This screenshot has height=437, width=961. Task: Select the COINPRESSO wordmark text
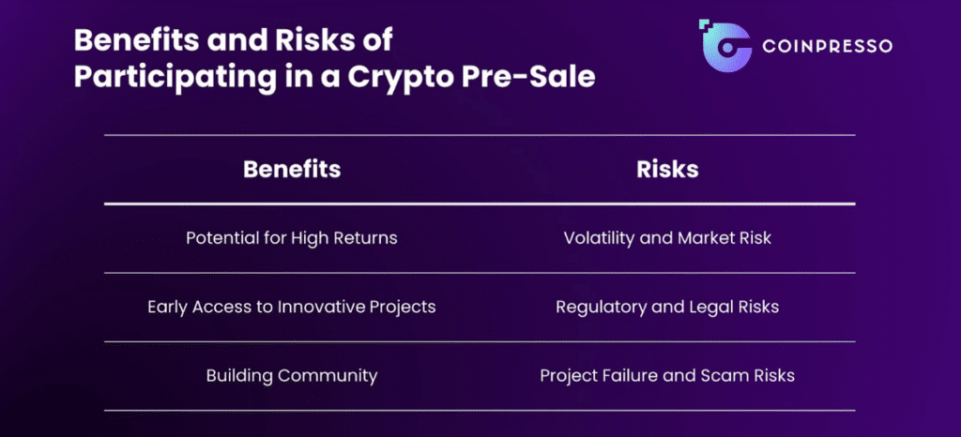(x=828, y=46)
